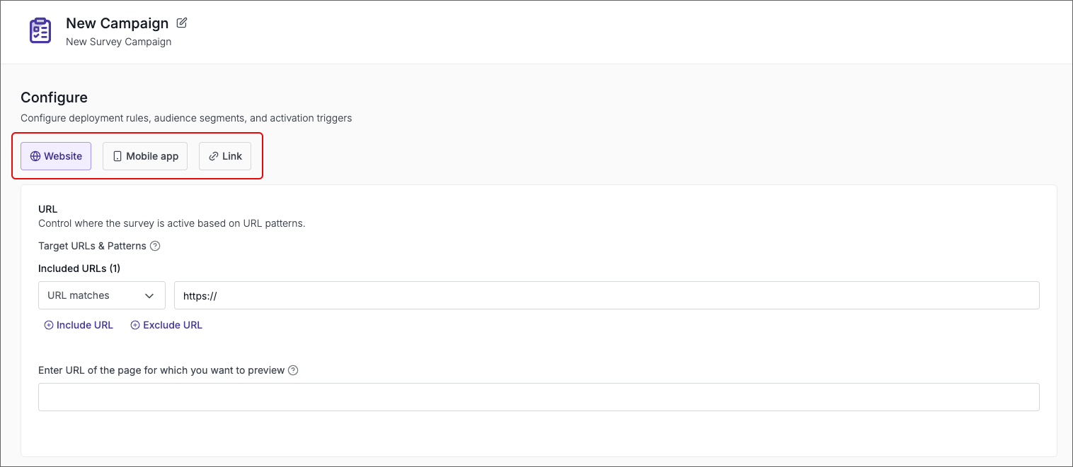Switch to the Link deployment tab
The image size is (1073, 467).
click(225, 156)
